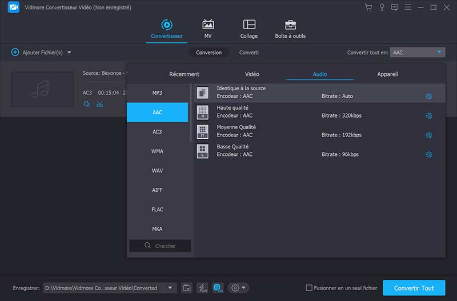This screenshot has width=457, height=301.
Task: Open the Collage module icon
Action: click(x=249, y=25)
